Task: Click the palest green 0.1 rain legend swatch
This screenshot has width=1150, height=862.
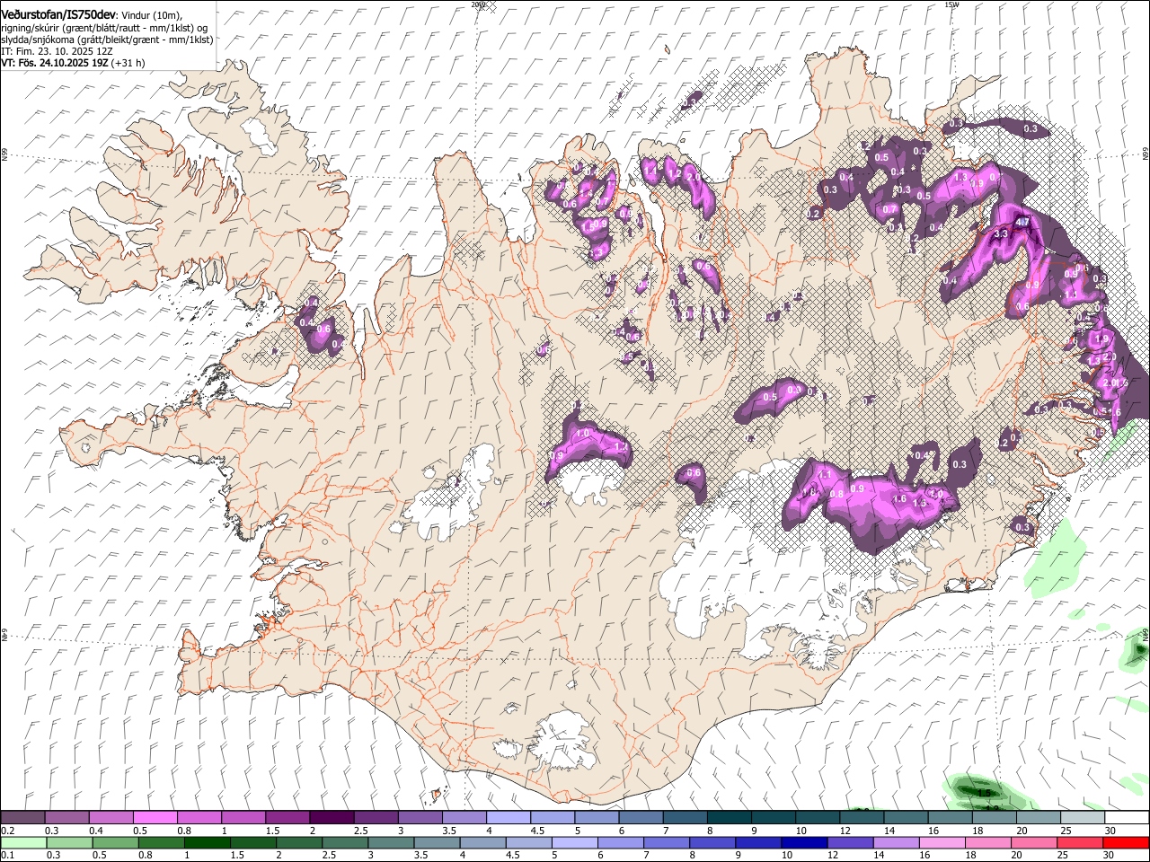Action: point(23,842)
